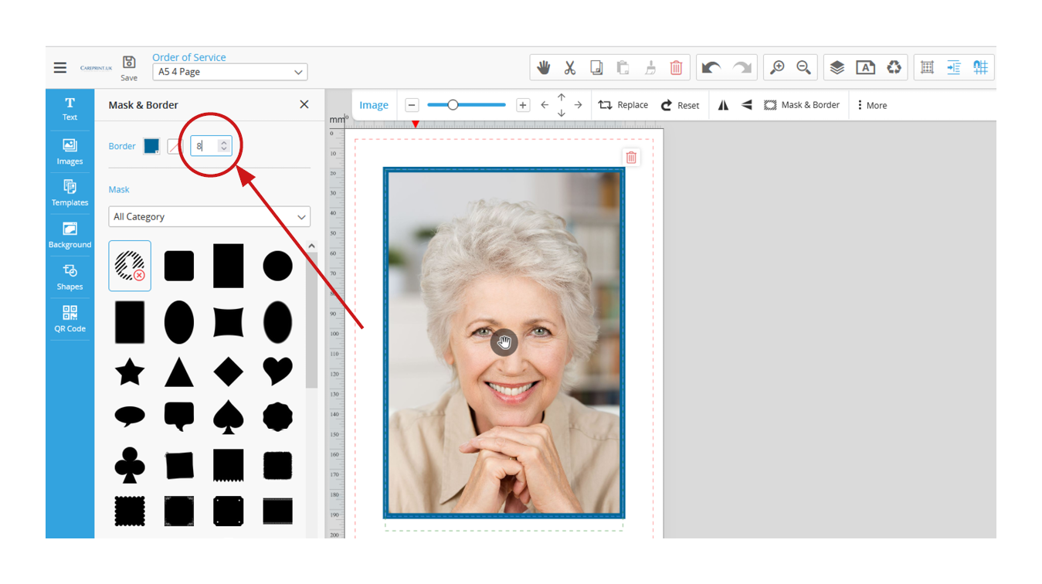Open the QR Code panel
Image resolution: width=1042 pixels, height=584 pixels.
pyautogui.click(x=70, y=319)
